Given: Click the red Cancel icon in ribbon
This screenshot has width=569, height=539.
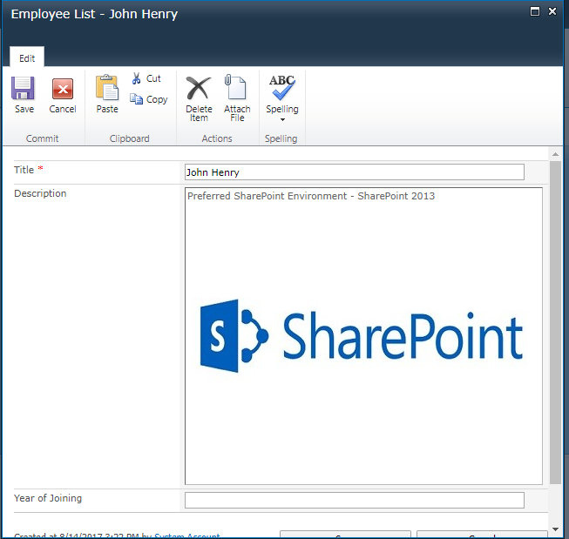Looking at the screenshot, I should 63,89.
